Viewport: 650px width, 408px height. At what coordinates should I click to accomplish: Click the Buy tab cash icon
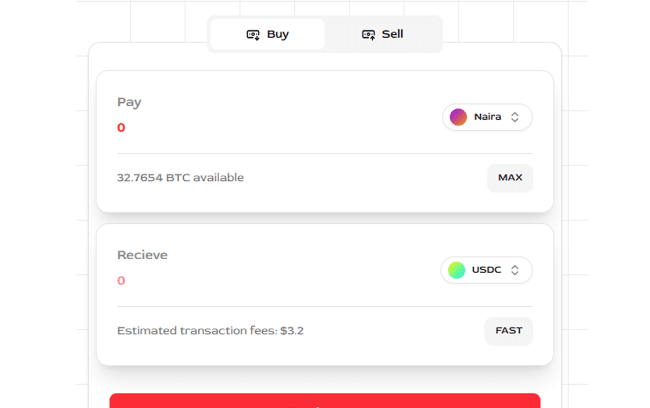253,35
